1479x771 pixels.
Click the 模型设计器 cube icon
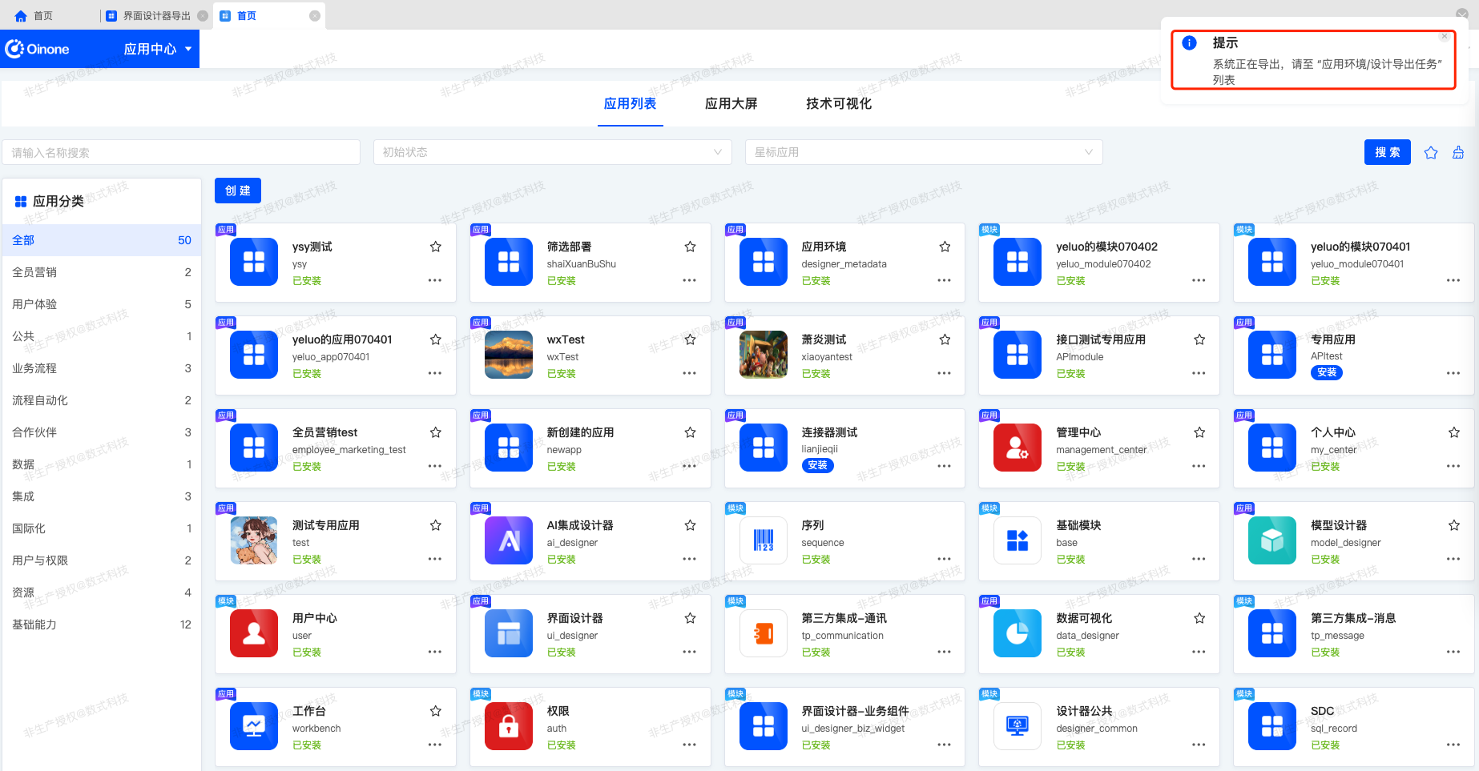1272,540
